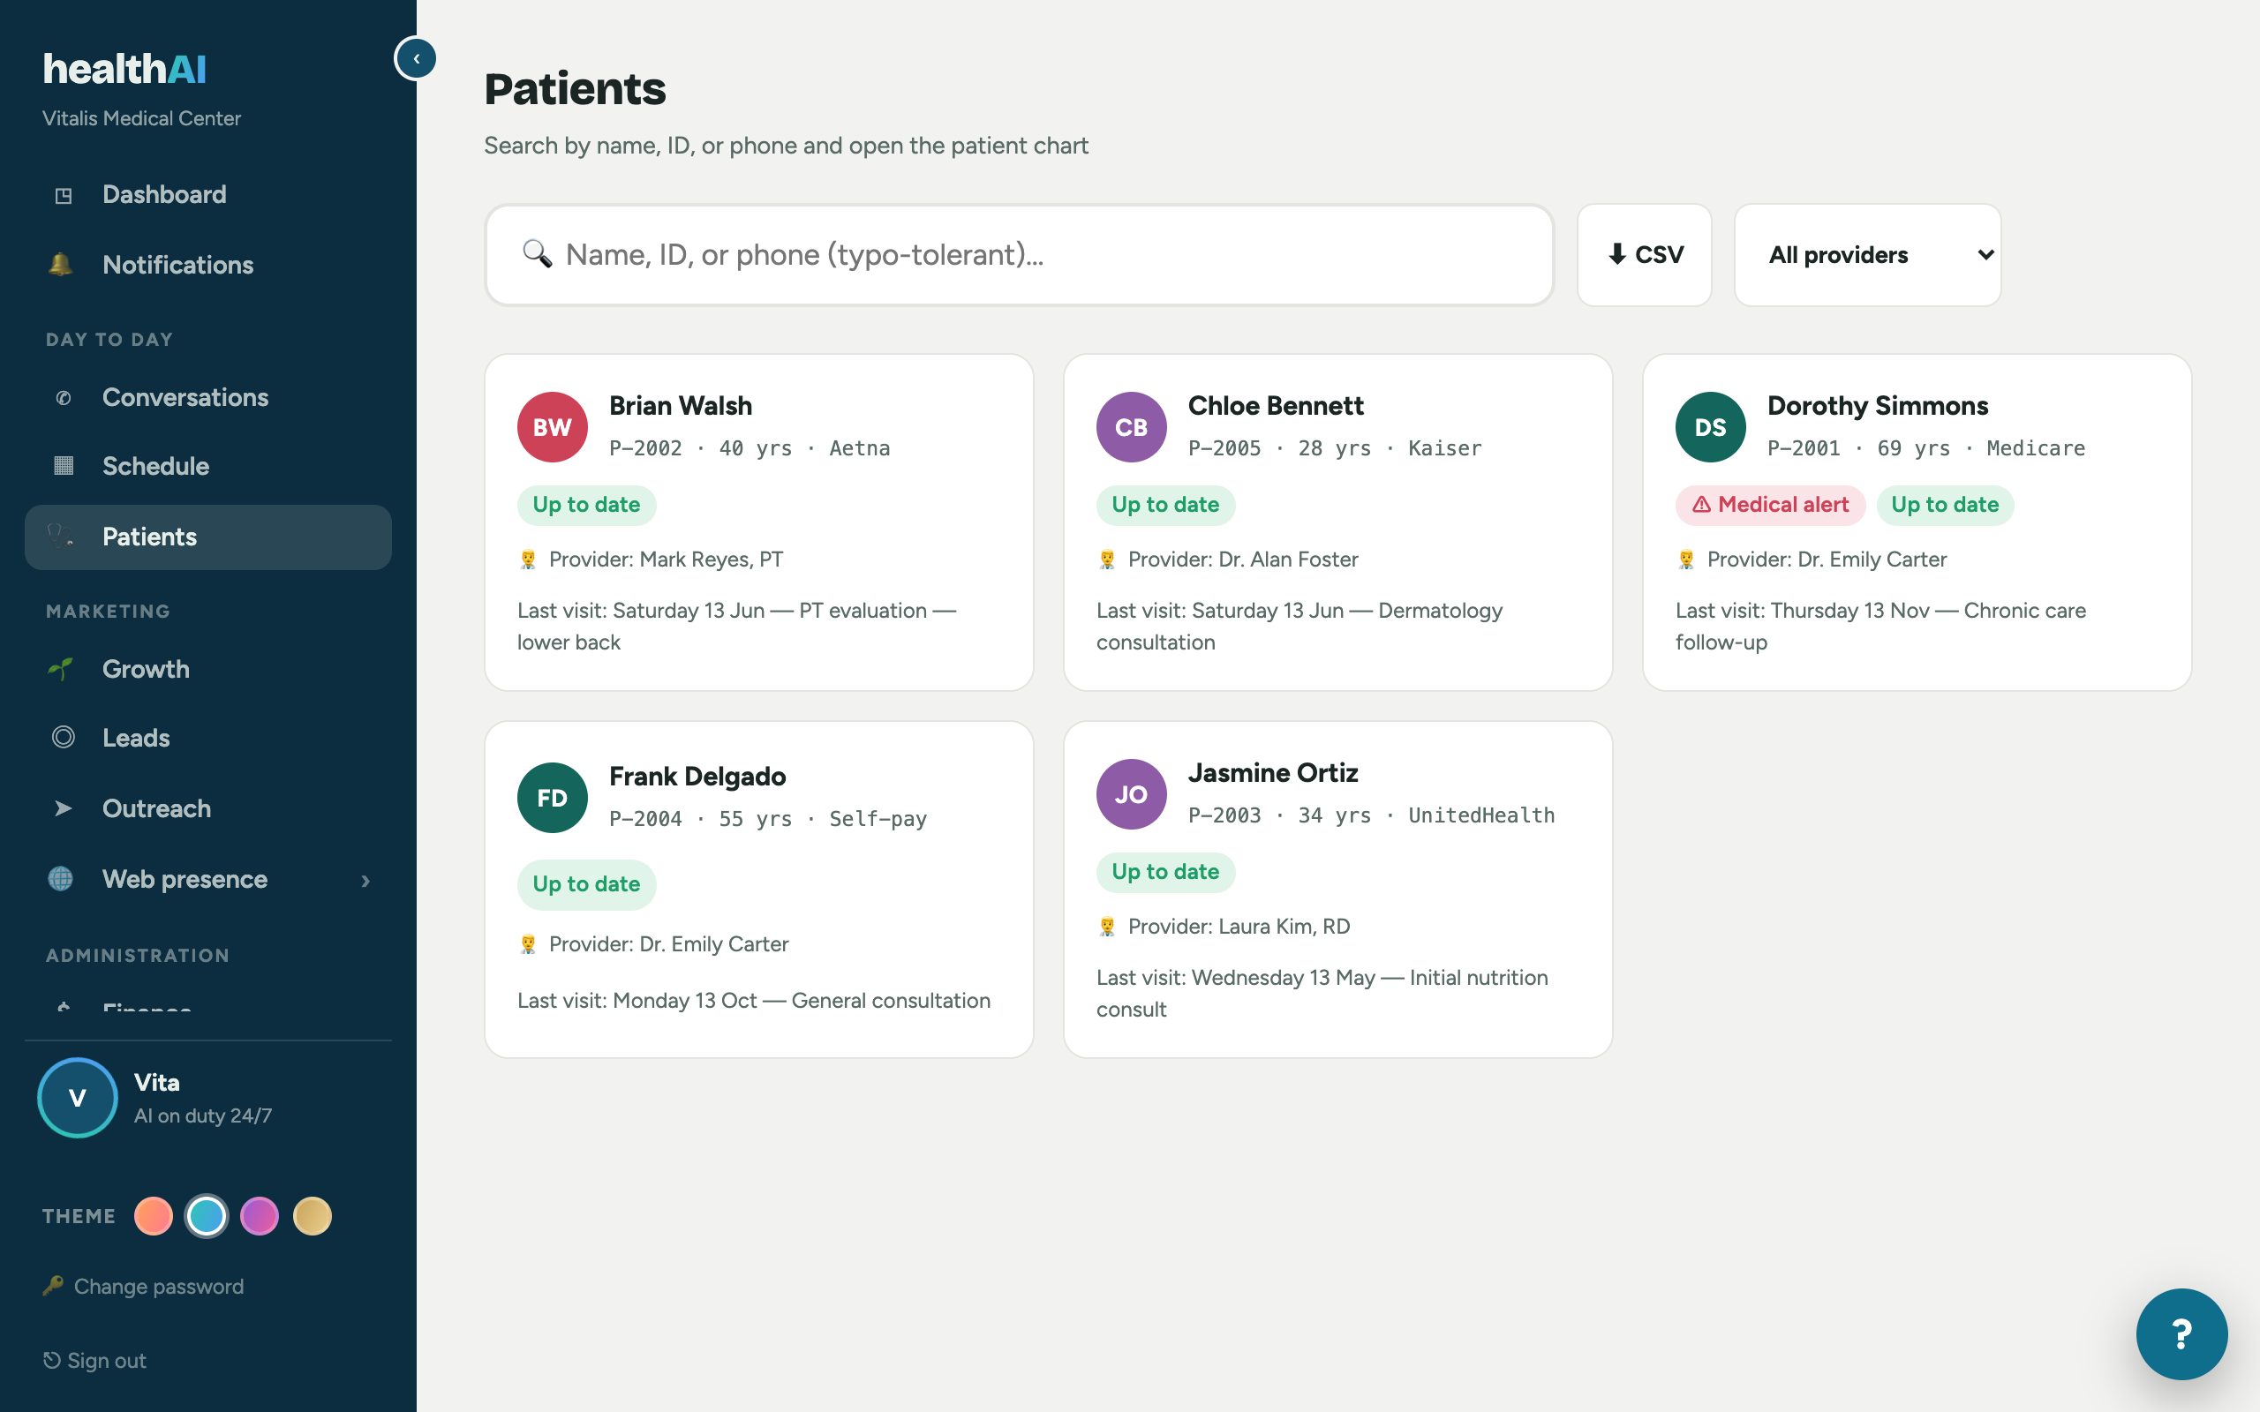Viewport: 2260px width, 1412px height.
Task: Go to Notifications
Action: click(177, 266)
